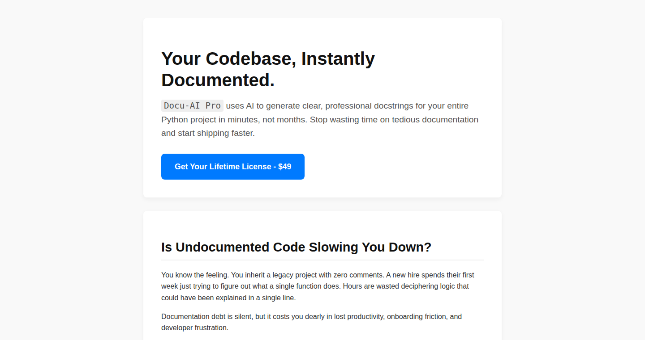The image size is (645, 340).
Task: Click the Docu-AI Pro code label
Action: tap(192, 106)
